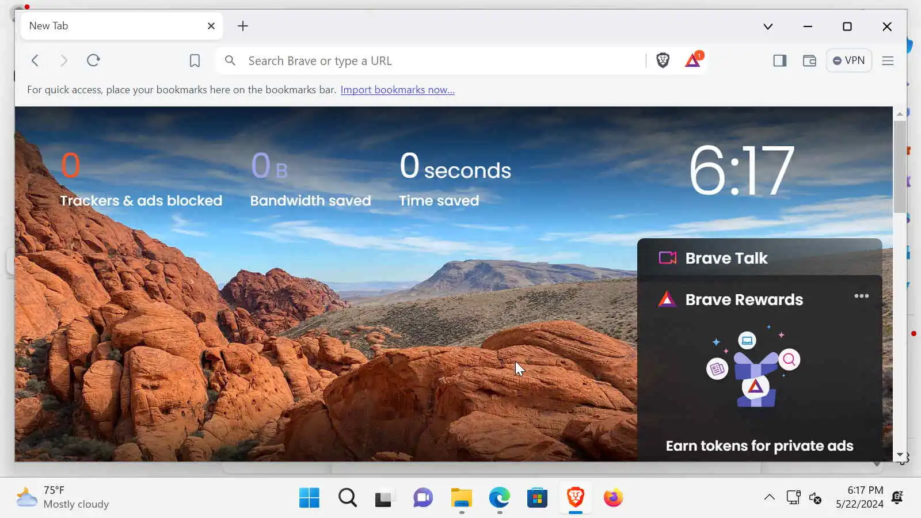Follow the Import bookmarks now link
Screen dimensions: 921x518
click(x=397, y=90)
